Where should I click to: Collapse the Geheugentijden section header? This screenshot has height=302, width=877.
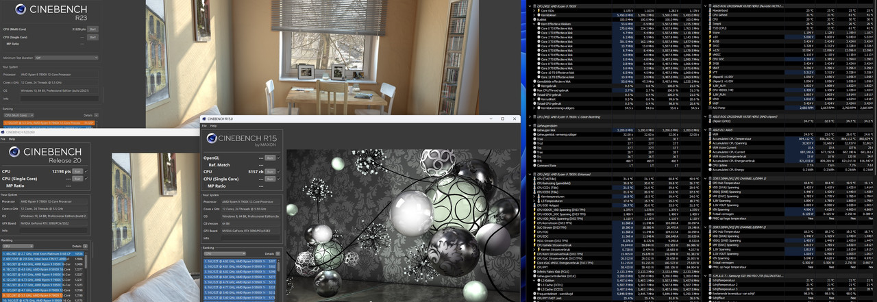[x=530, y=126]
